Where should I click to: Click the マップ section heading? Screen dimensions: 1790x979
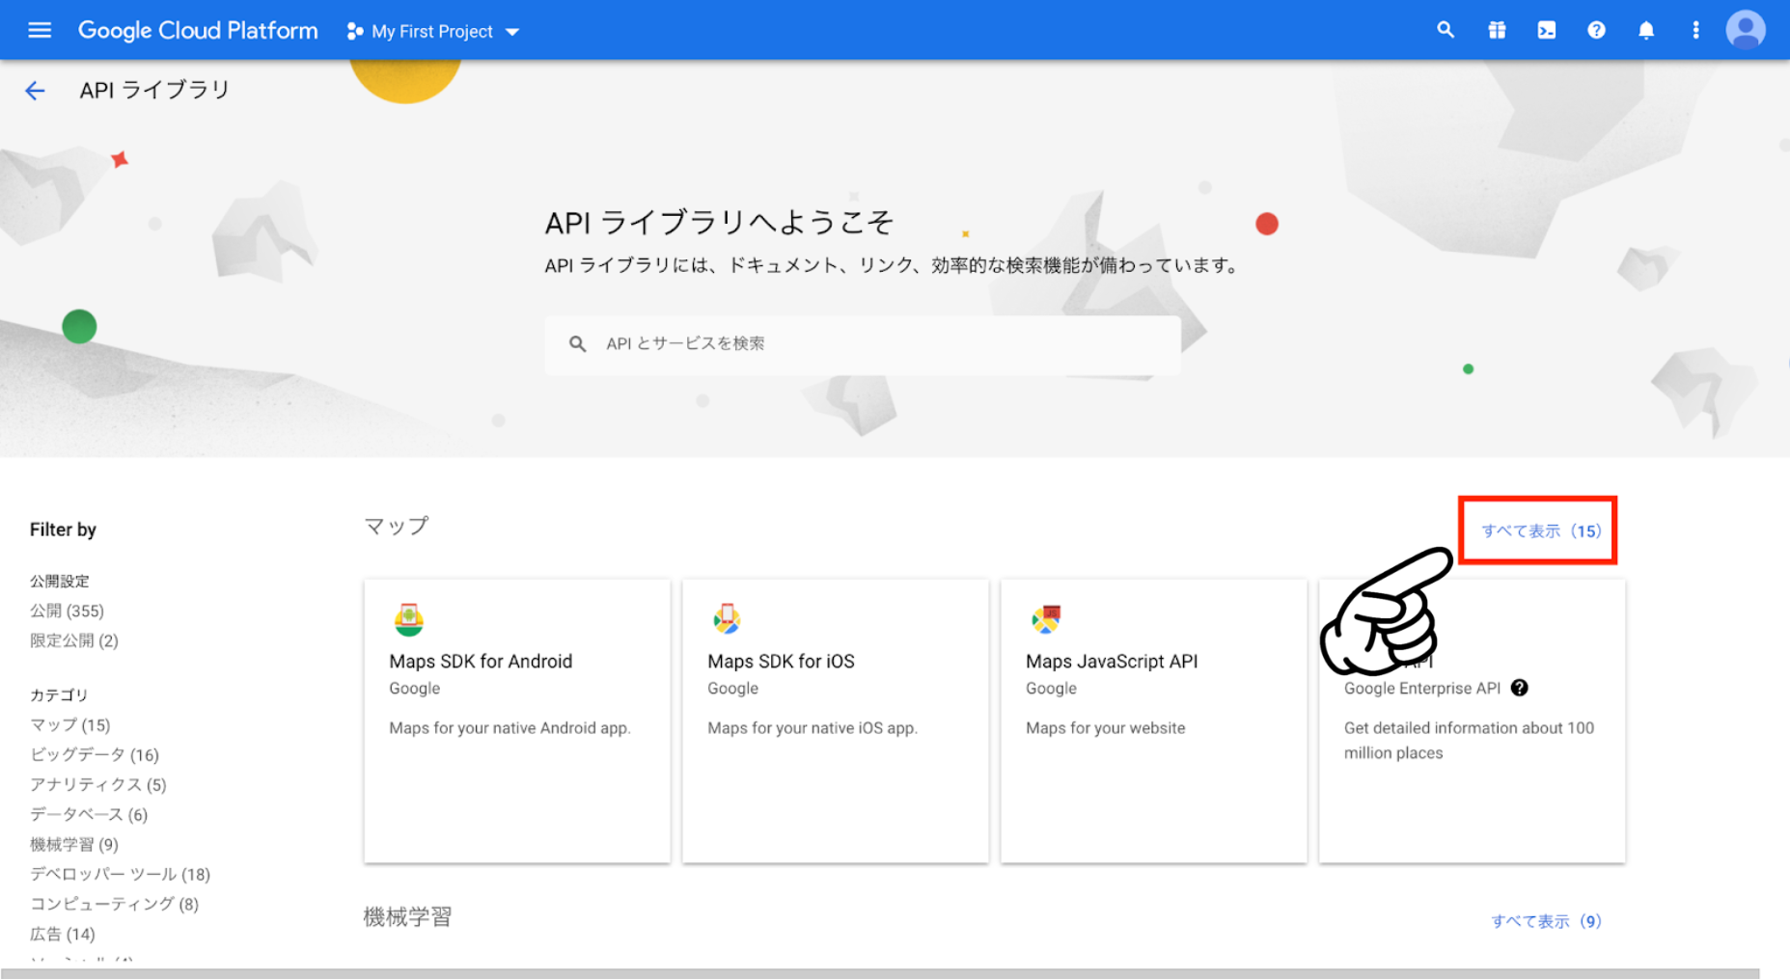397,526
